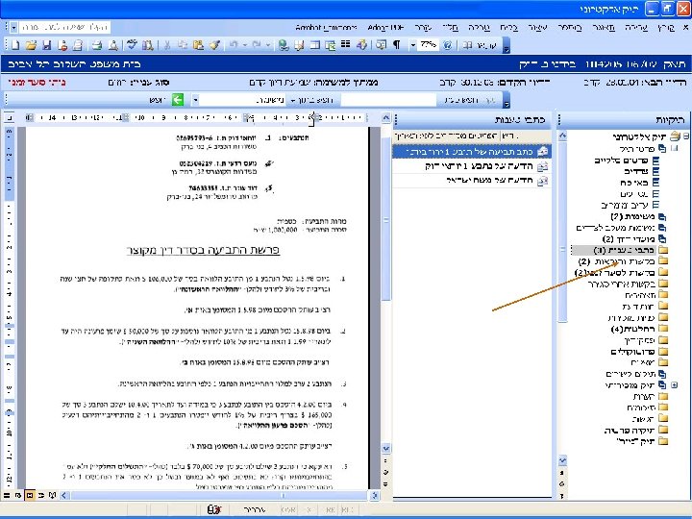Click the Insert Hyperlink globe icon
This screenshot has width=692, height=519.
click(x=284, y=45)
